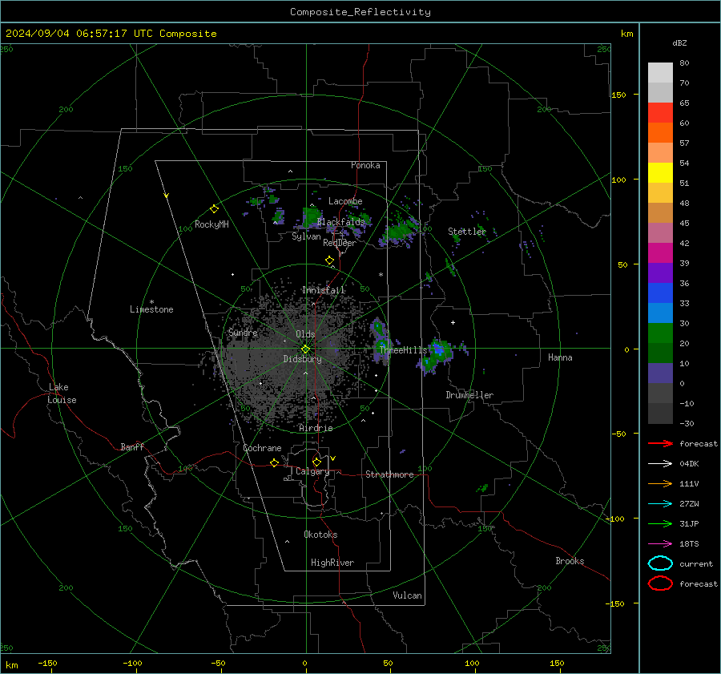Select the Ponoka label on map
The width and height of the screenshot is (721, 674).
click(x=365, y=165)
